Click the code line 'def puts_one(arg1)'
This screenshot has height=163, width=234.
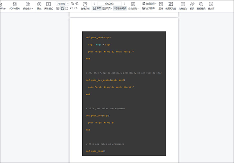point(97,115)
